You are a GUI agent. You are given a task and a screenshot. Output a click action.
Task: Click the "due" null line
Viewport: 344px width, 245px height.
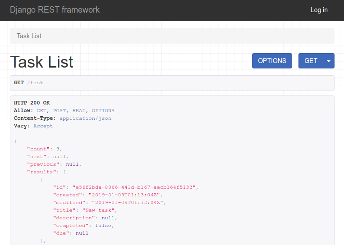(71, 233)
